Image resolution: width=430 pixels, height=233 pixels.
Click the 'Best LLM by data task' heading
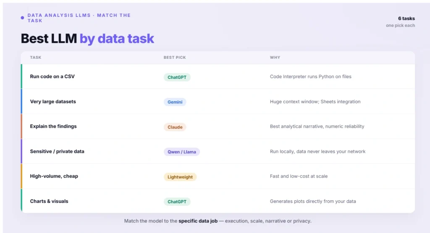pos(87,38)
